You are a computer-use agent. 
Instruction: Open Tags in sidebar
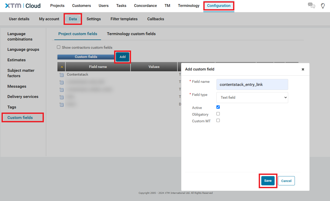click(12, 107)
